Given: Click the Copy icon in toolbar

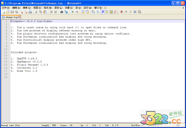Looking at the screenshot, I should tap(41, 12).
